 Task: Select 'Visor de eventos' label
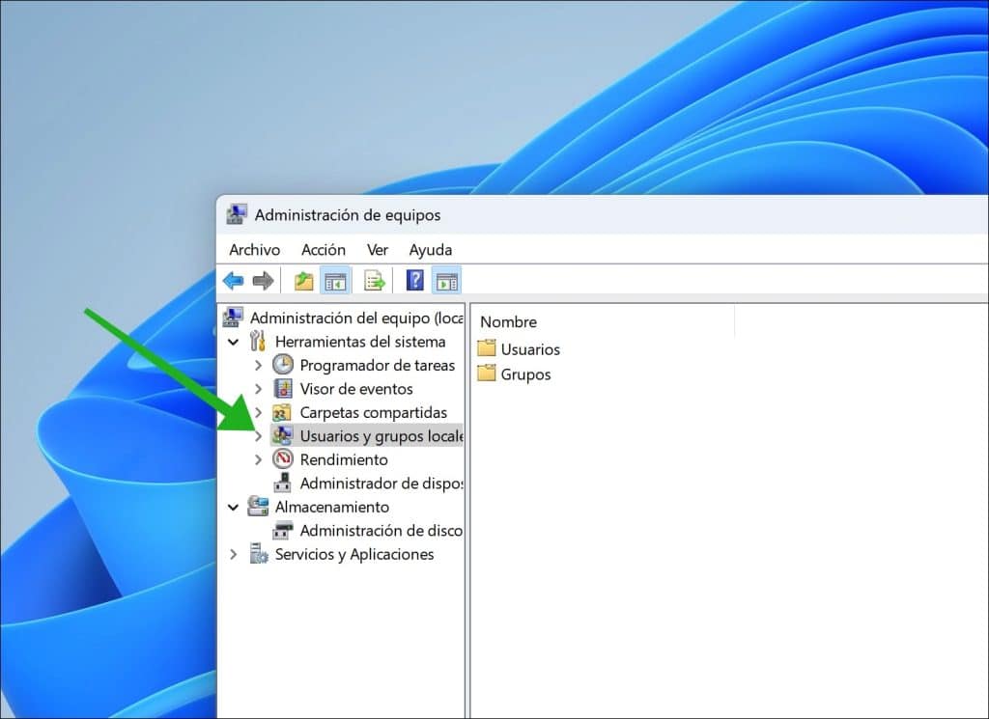[356, 389]
